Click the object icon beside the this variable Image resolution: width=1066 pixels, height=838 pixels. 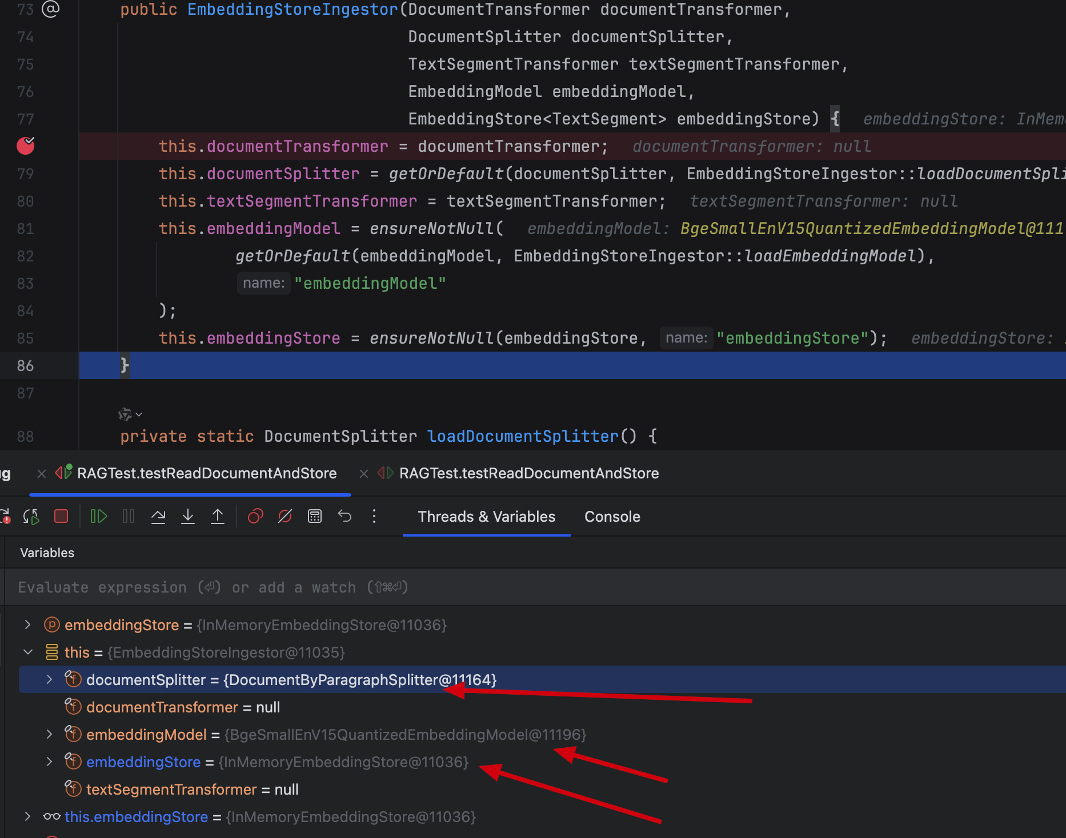pyautogui.click(x=52, y=652)
